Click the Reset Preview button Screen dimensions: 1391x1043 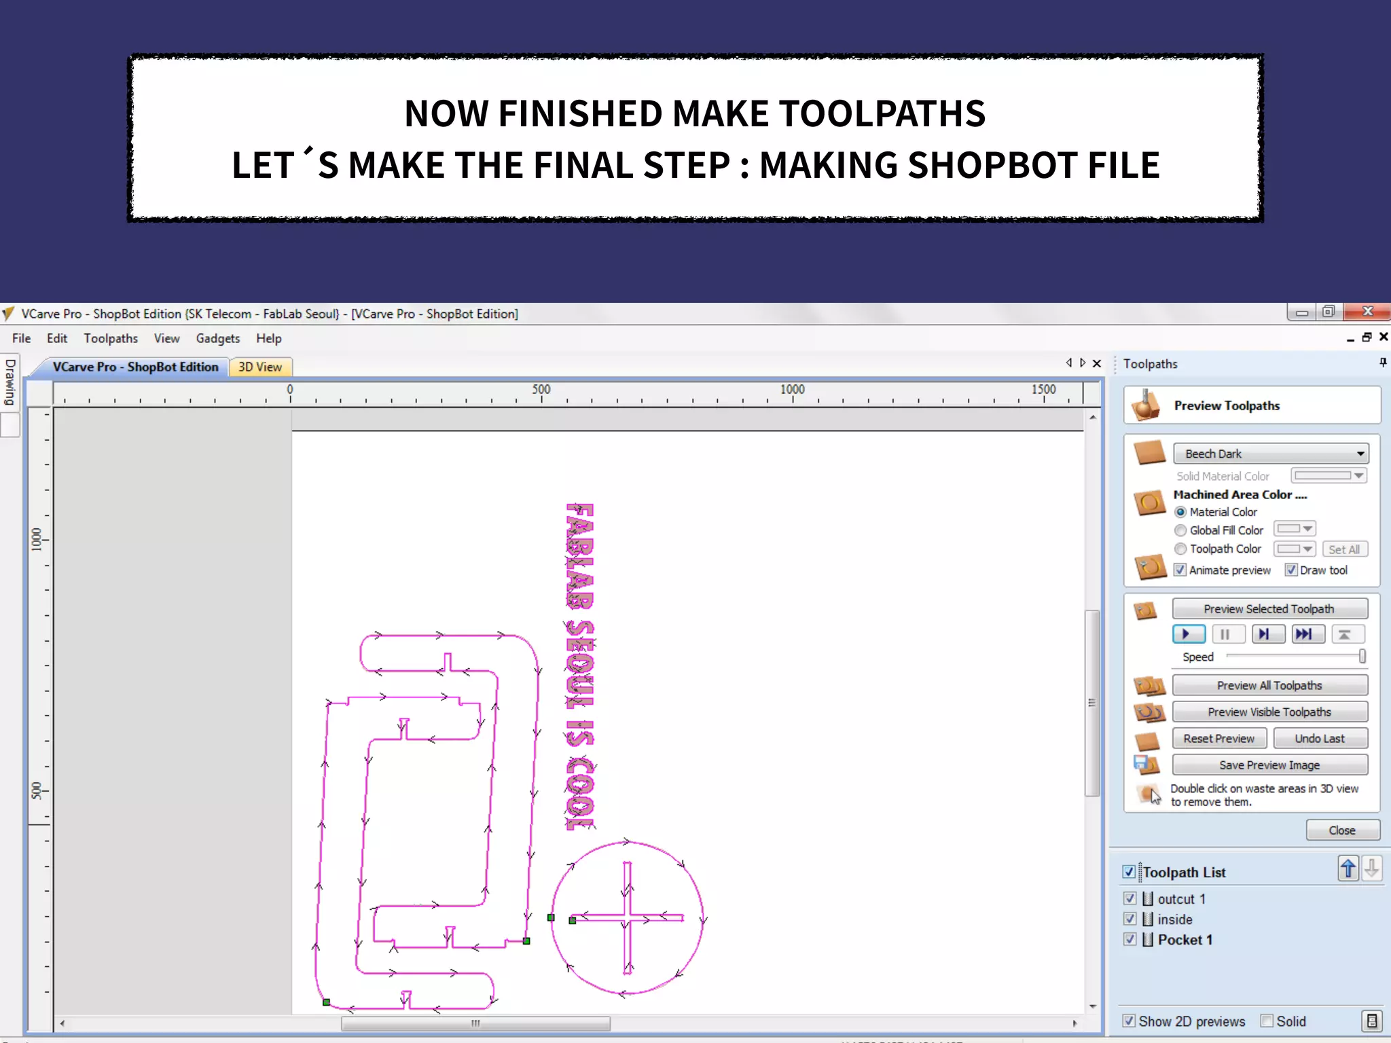[1218, 738]
